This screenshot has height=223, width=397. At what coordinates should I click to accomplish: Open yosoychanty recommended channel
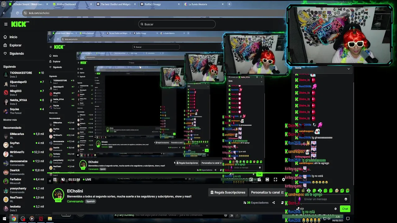[24, 190]
